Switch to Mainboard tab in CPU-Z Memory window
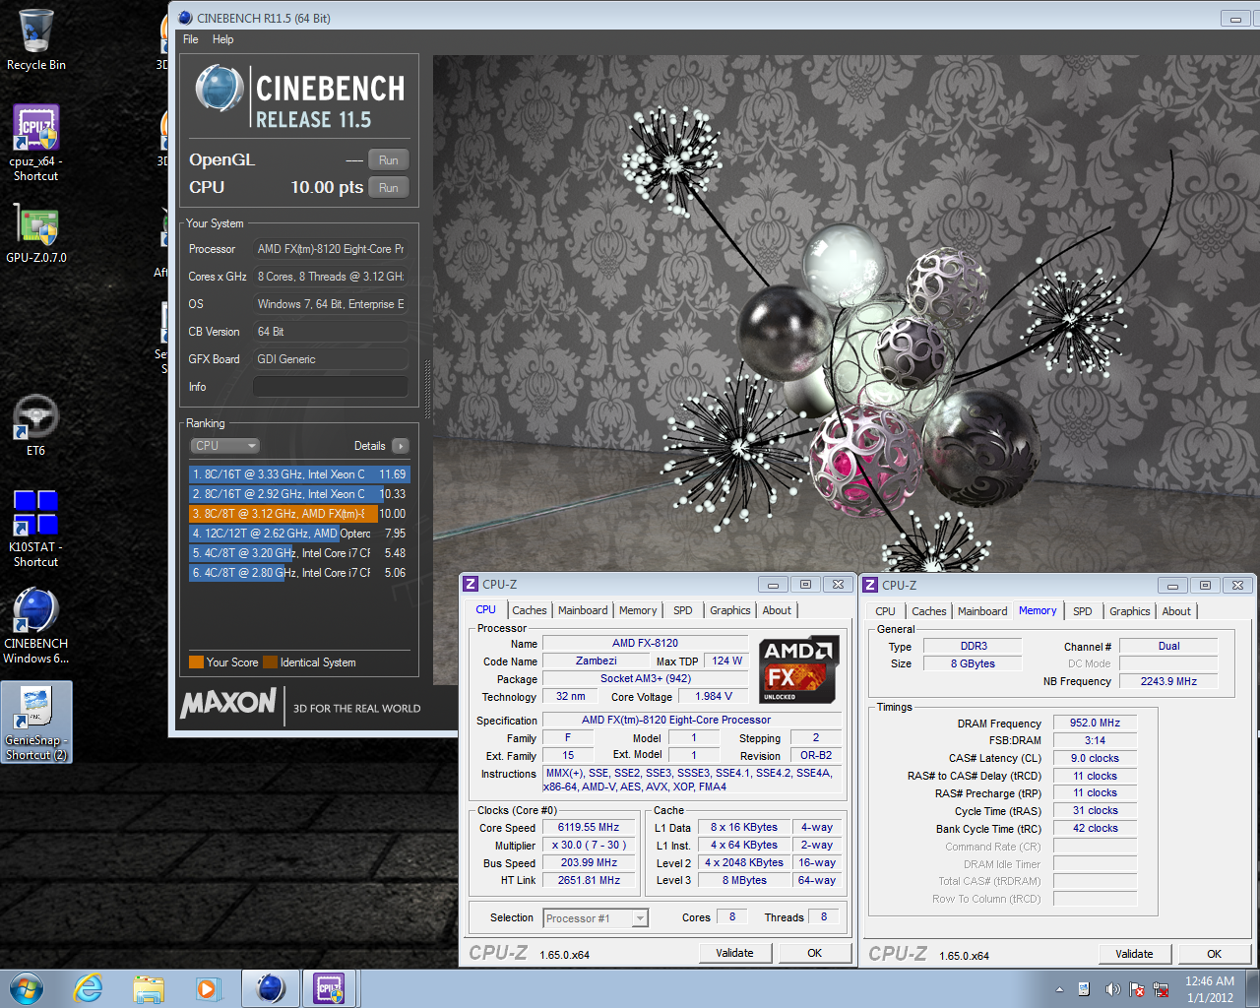Image resolution: width=1260 pixels, height=1008 pixels. pos(982,611)
